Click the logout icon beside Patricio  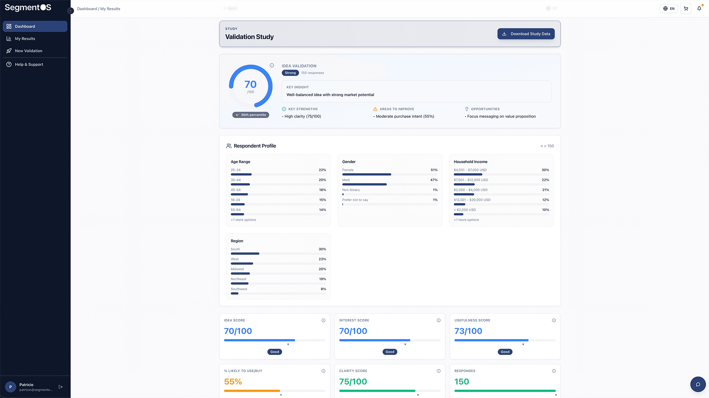tap(61, 387)
